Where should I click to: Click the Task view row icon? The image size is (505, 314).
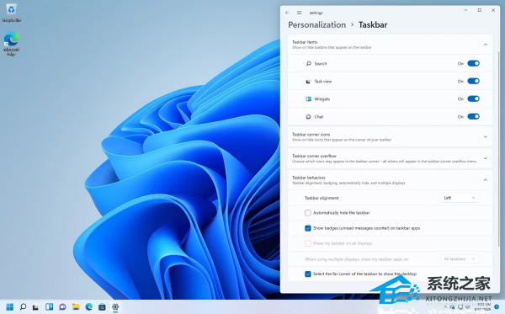tap(308, 82)
